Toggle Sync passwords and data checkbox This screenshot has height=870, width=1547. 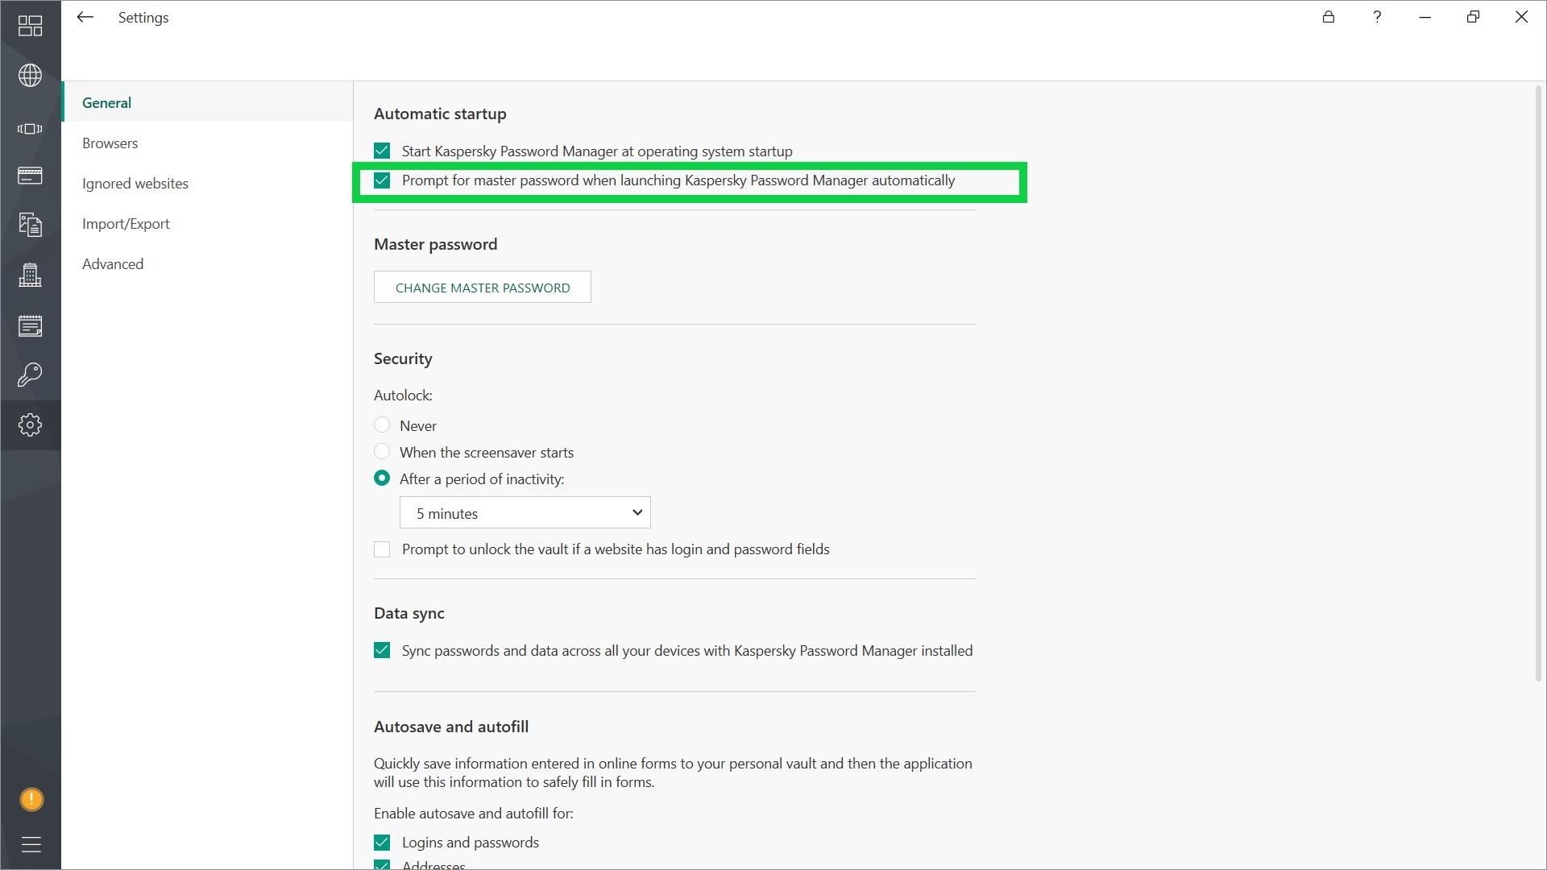pos(382,650)
